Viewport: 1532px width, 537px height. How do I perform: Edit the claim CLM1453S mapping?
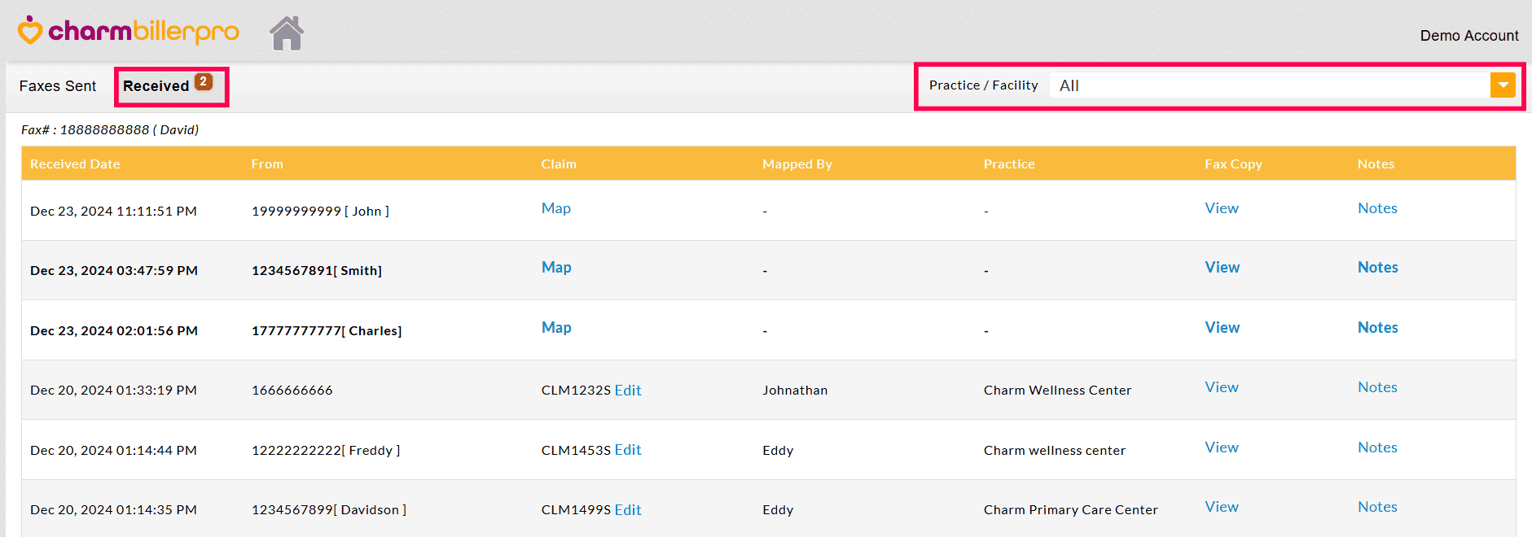pos(628,450)
